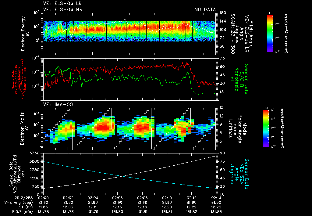Click the LST value 12.22
Viewport: 312px width, 216px height.
coord(191,207)
